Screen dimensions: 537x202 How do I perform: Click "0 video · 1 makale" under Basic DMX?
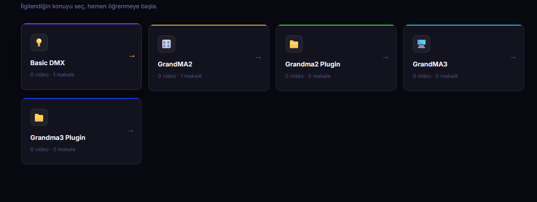tap(52, 75)
